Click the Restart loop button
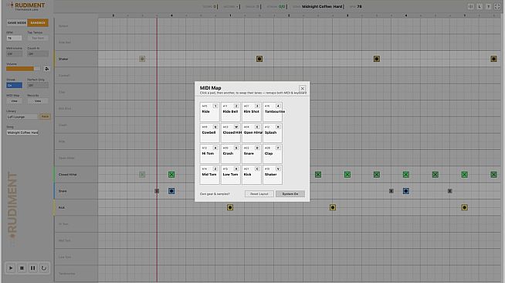The image size is (505, 283). pyautogui.click(x=44, y=268)
